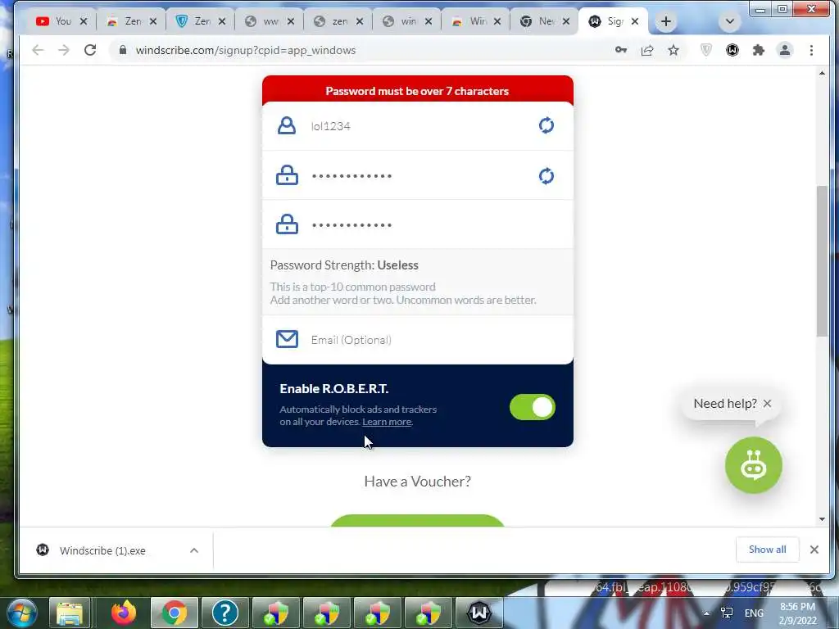Open the Chrome profile avatar
Viewport: 839px width, 629px height.
785,50
